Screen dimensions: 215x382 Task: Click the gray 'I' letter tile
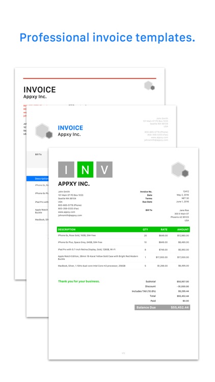66,169
